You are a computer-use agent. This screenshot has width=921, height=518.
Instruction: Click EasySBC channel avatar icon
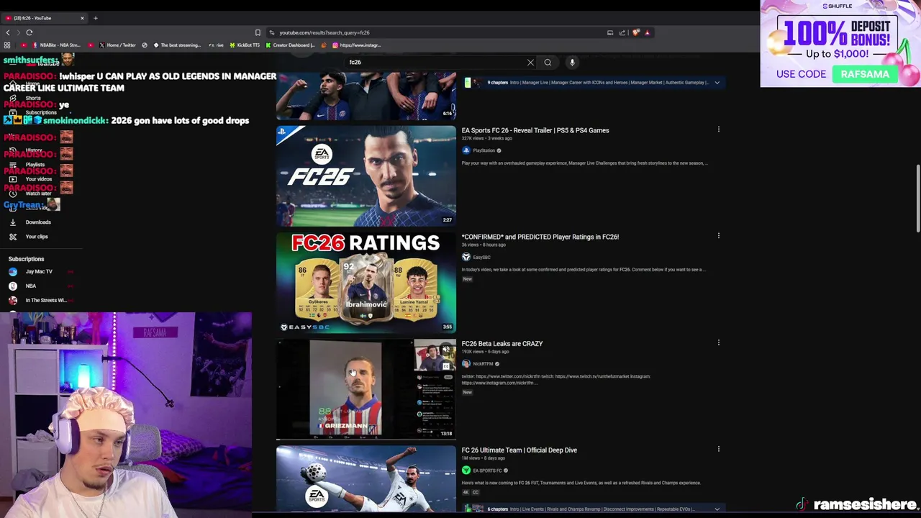tap(466, 258)
